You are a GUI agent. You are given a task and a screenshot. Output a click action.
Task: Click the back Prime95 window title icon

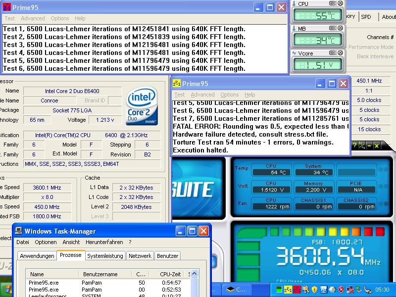click(6, 7)
